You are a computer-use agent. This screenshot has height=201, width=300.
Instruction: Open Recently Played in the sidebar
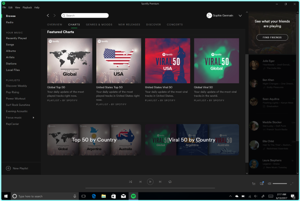pos(16,38)
